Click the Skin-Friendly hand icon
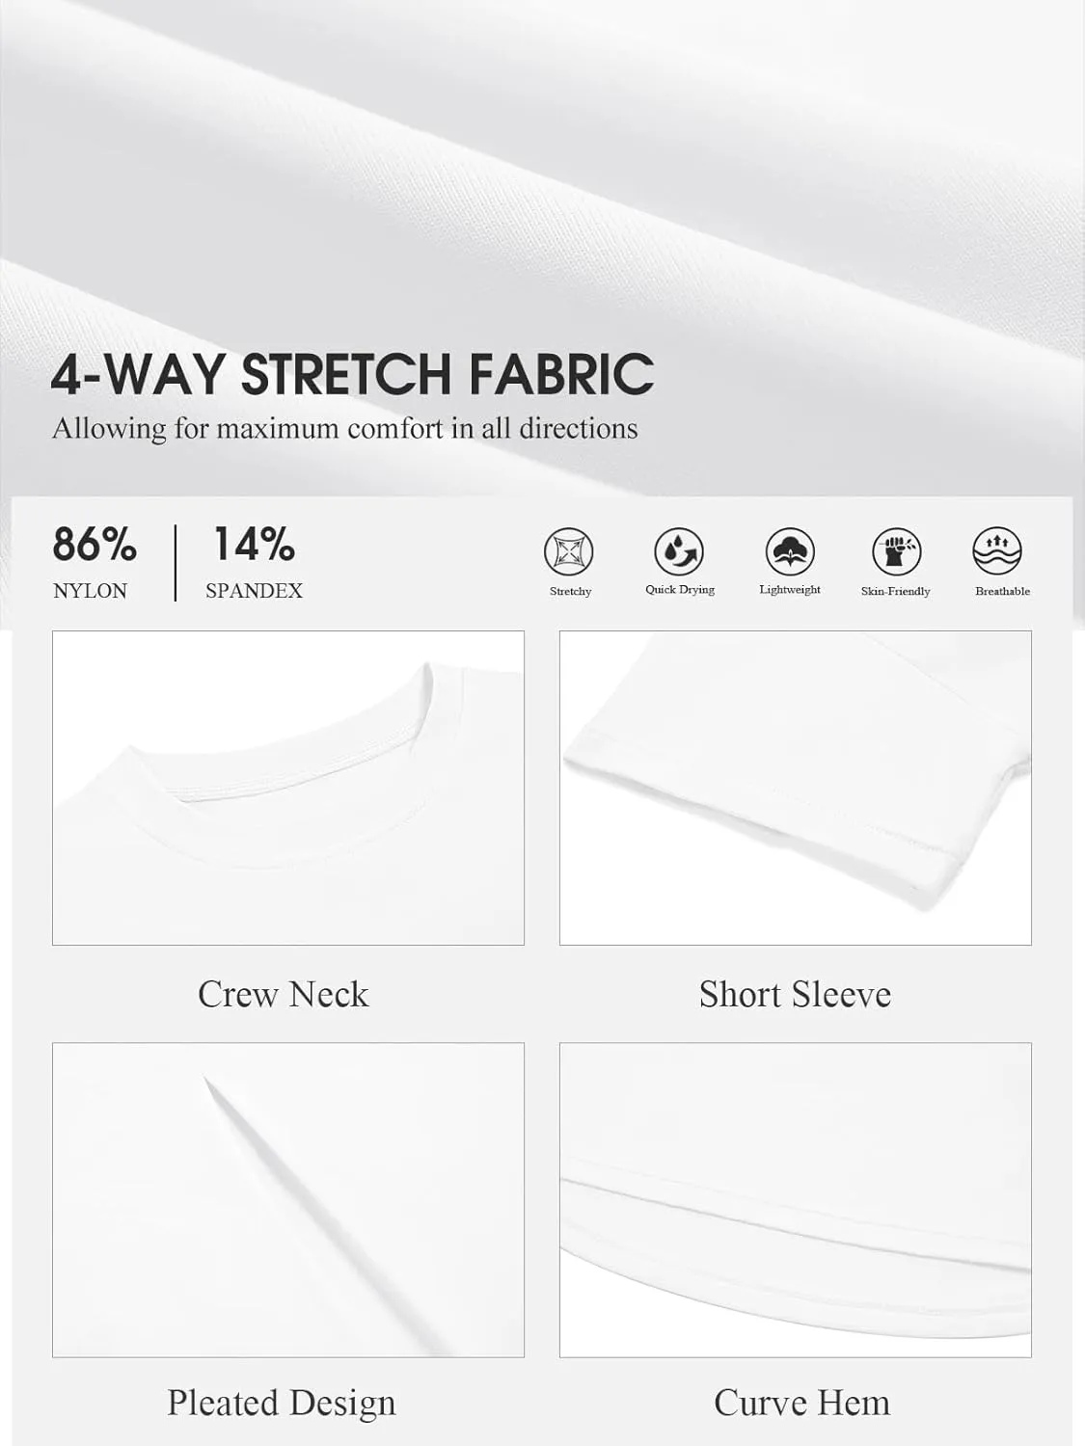Screen dimensions: 1085x1446 click(x=896, y=551)
